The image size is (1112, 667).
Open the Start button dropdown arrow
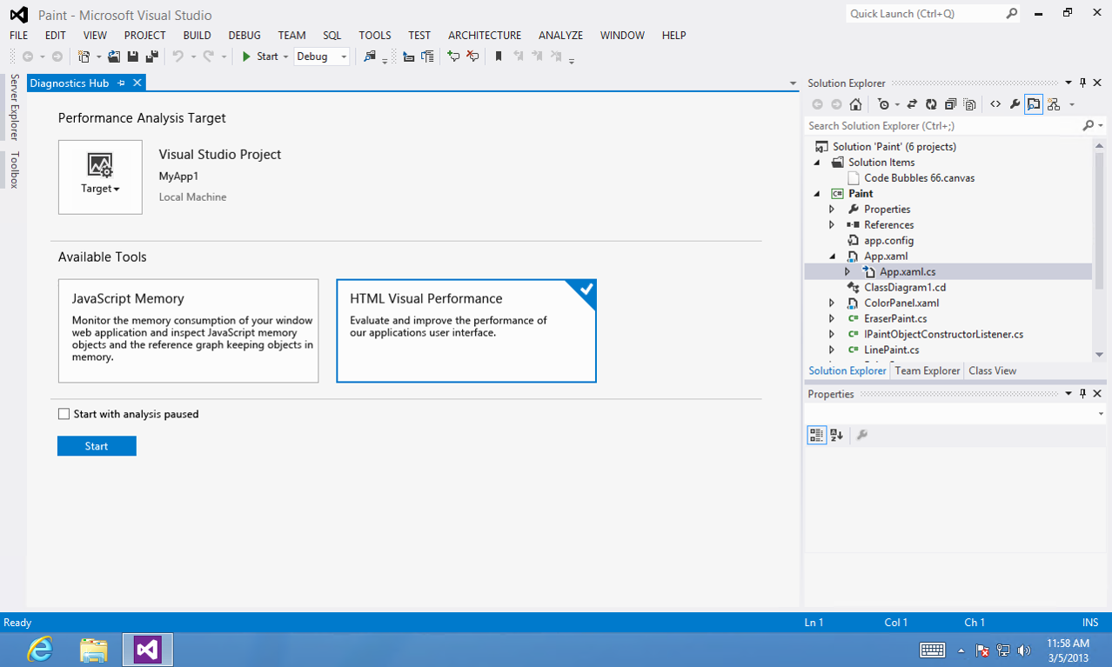[285, 57]
